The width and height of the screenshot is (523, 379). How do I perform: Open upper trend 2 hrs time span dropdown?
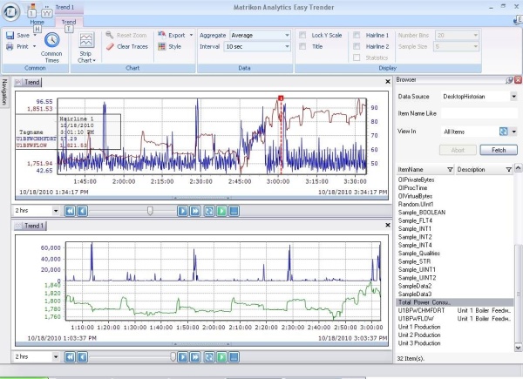[x=56, y=211]
